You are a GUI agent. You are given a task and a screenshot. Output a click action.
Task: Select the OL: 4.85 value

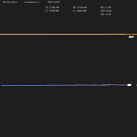[106, 14]
